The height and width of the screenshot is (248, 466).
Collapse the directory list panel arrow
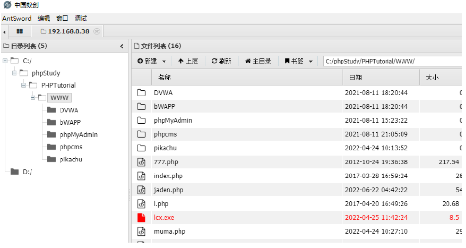pos(122,46)
